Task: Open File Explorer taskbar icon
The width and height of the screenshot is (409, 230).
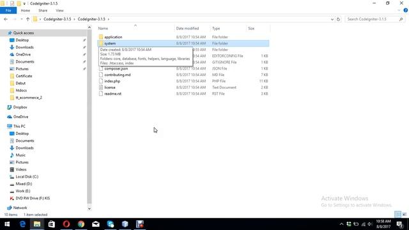Action: 37,224
